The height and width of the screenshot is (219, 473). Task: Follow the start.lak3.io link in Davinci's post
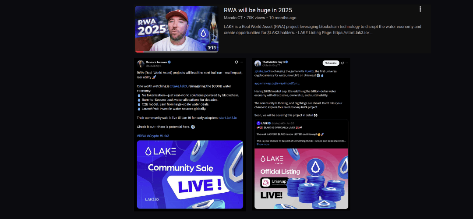[228, 118]
